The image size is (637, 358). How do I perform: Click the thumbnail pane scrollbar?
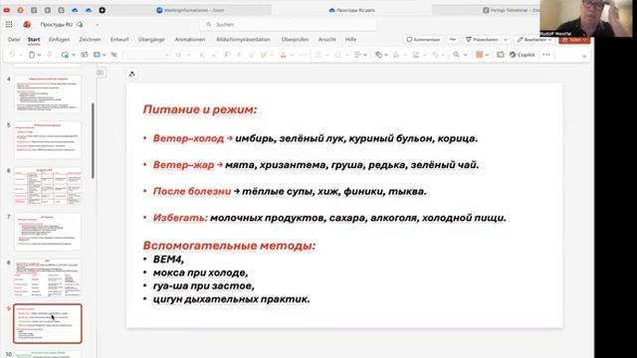pyautogui.click(x=93, y=140)
